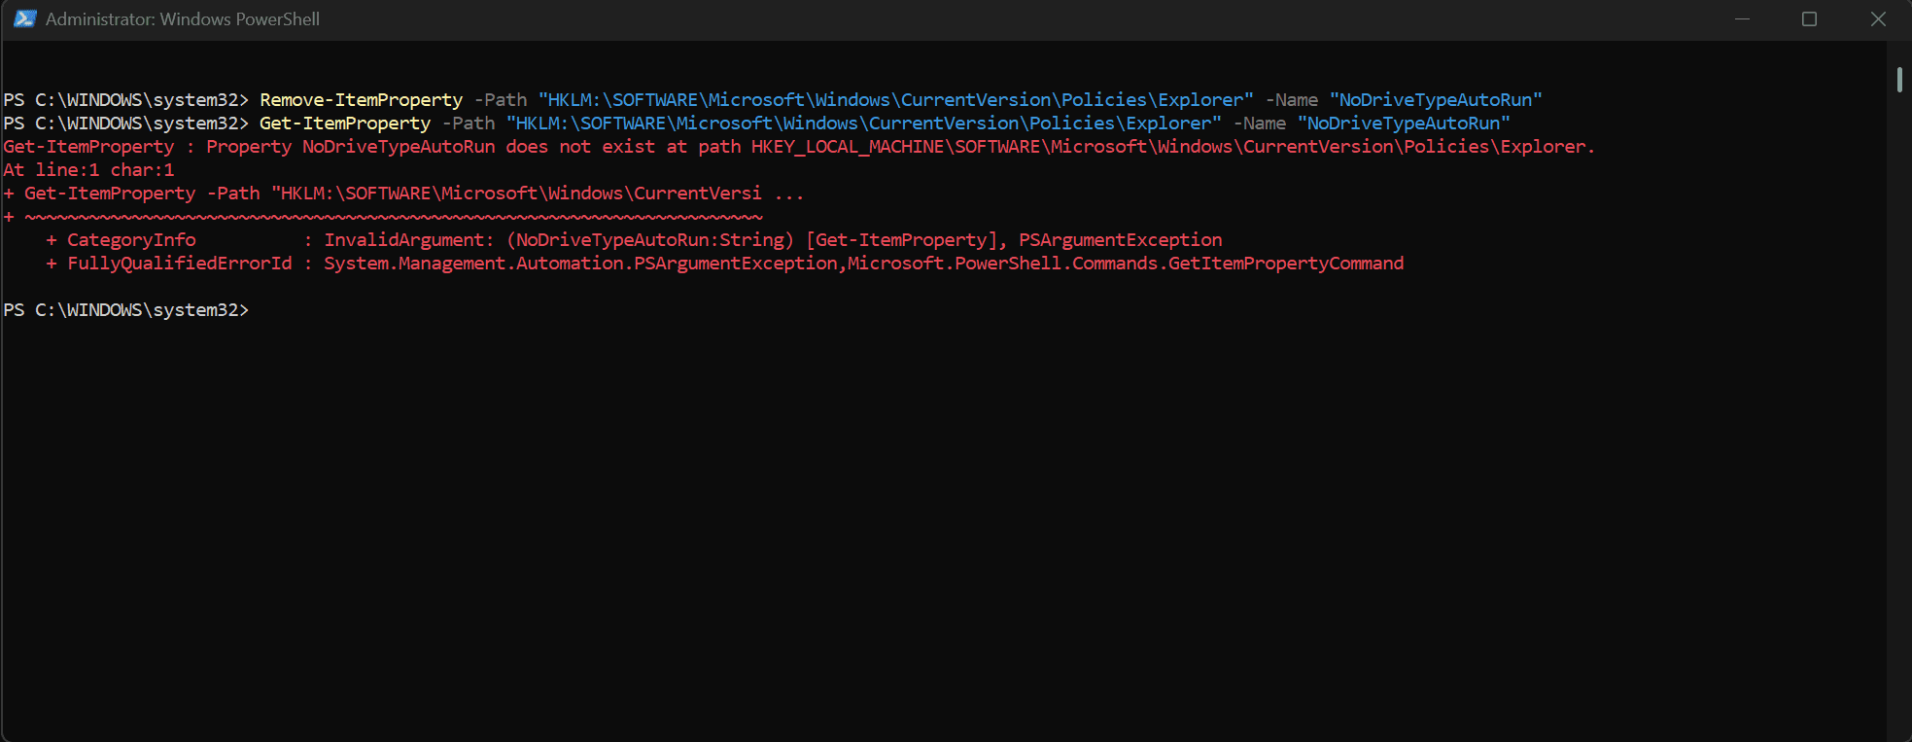Click the 'At line:1 char:1' error line
Image resolution: width=1912 pixels, height=742 pixels.
click(x=88, y=170)
